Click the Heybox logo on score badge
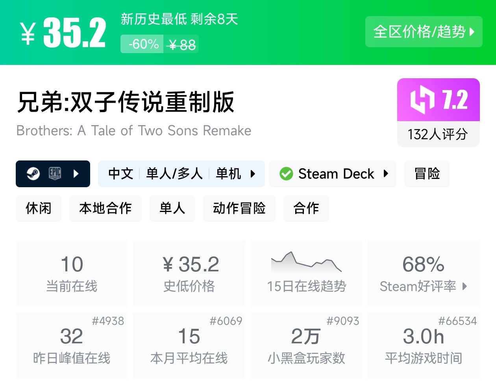Image resolution: width=496 pixels, height=387 pixels. pos(422,100)
